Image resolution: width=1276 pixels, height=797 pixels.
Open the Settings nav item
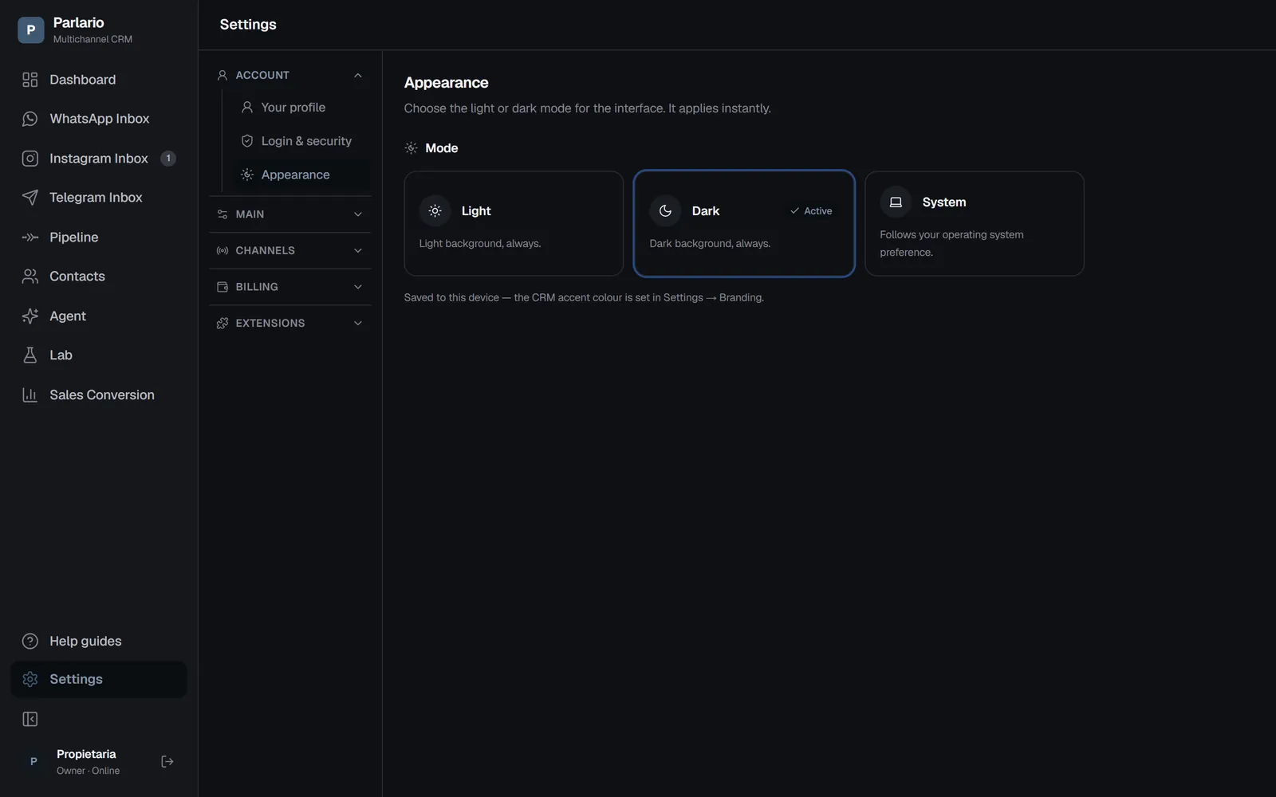click(x=99, y=679)
